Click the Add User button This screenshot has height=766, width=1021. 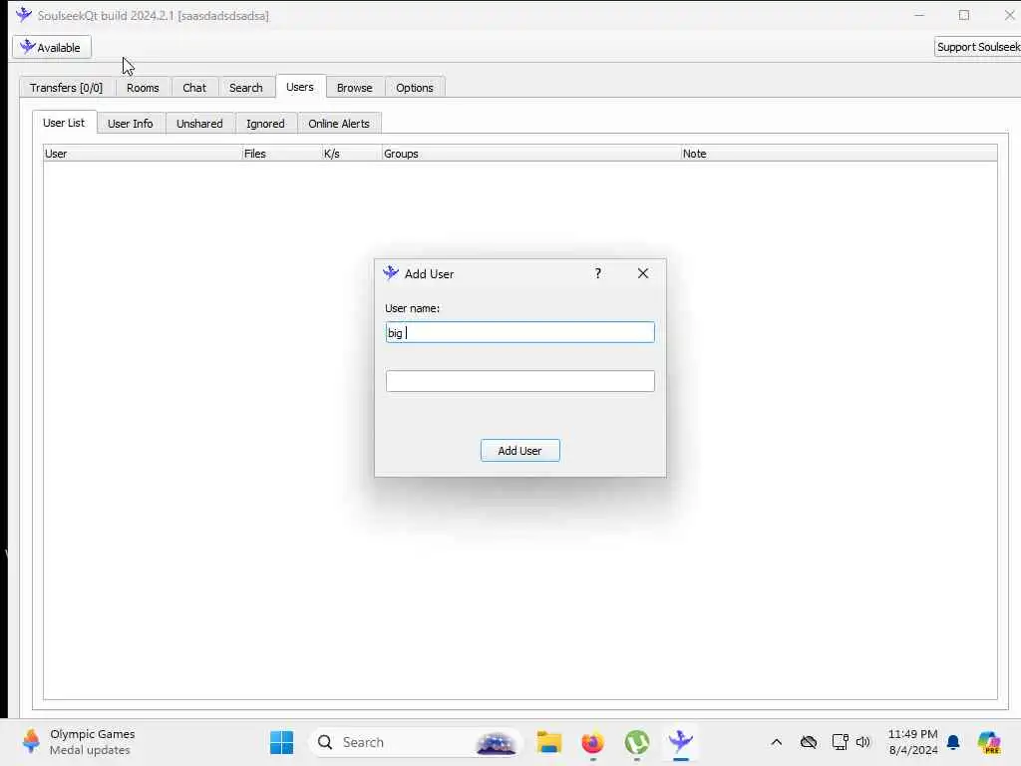point(519,450)
